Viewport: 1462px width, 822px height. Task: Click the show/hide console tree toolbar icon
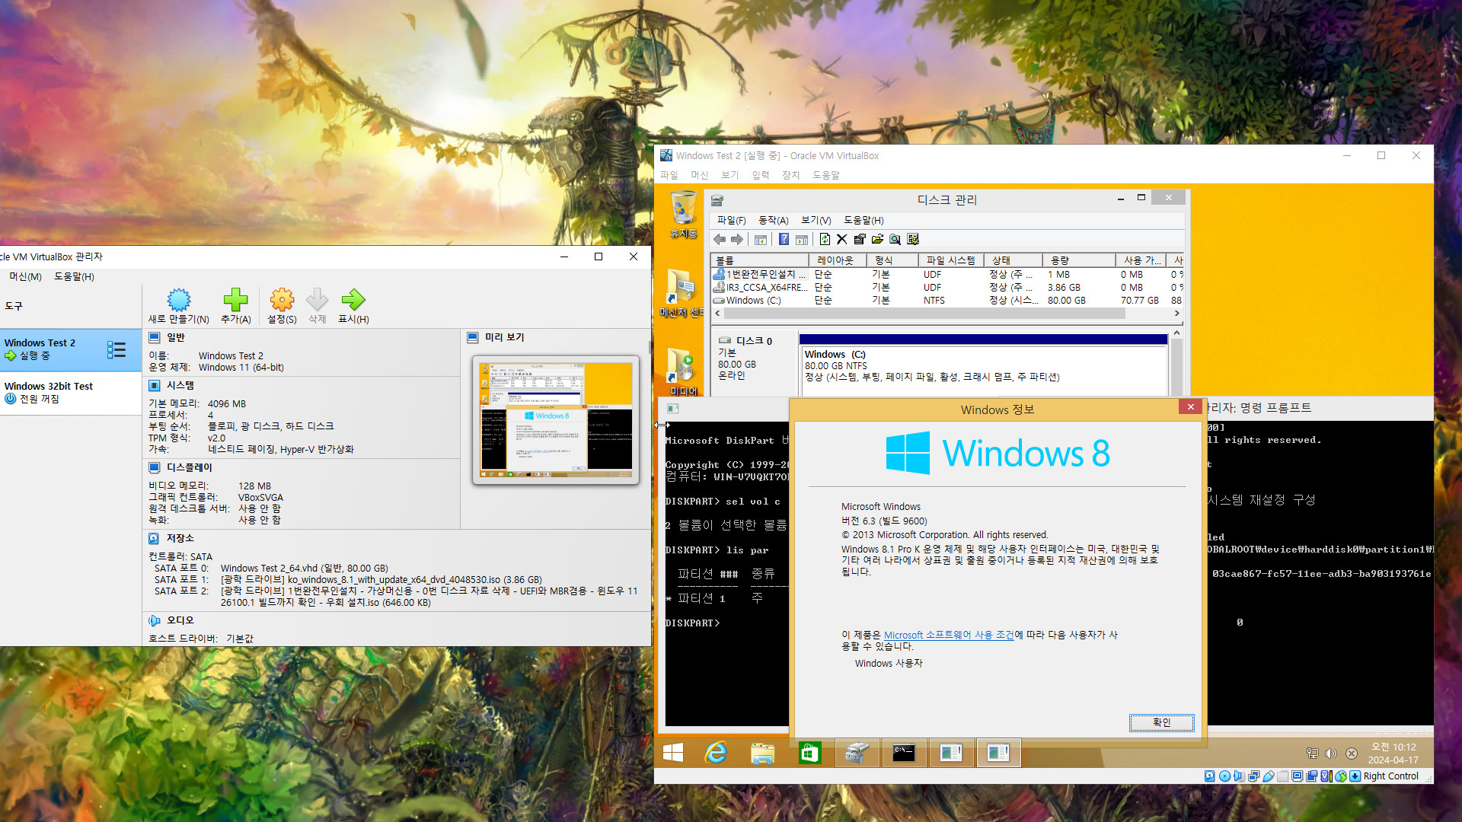(x=760, y=240)
